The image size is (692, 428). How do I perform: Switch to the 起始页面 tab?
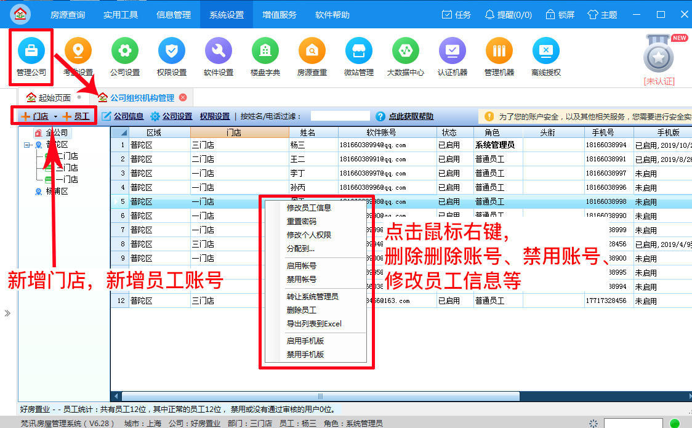pyautogui.click(x=55, y=97)
